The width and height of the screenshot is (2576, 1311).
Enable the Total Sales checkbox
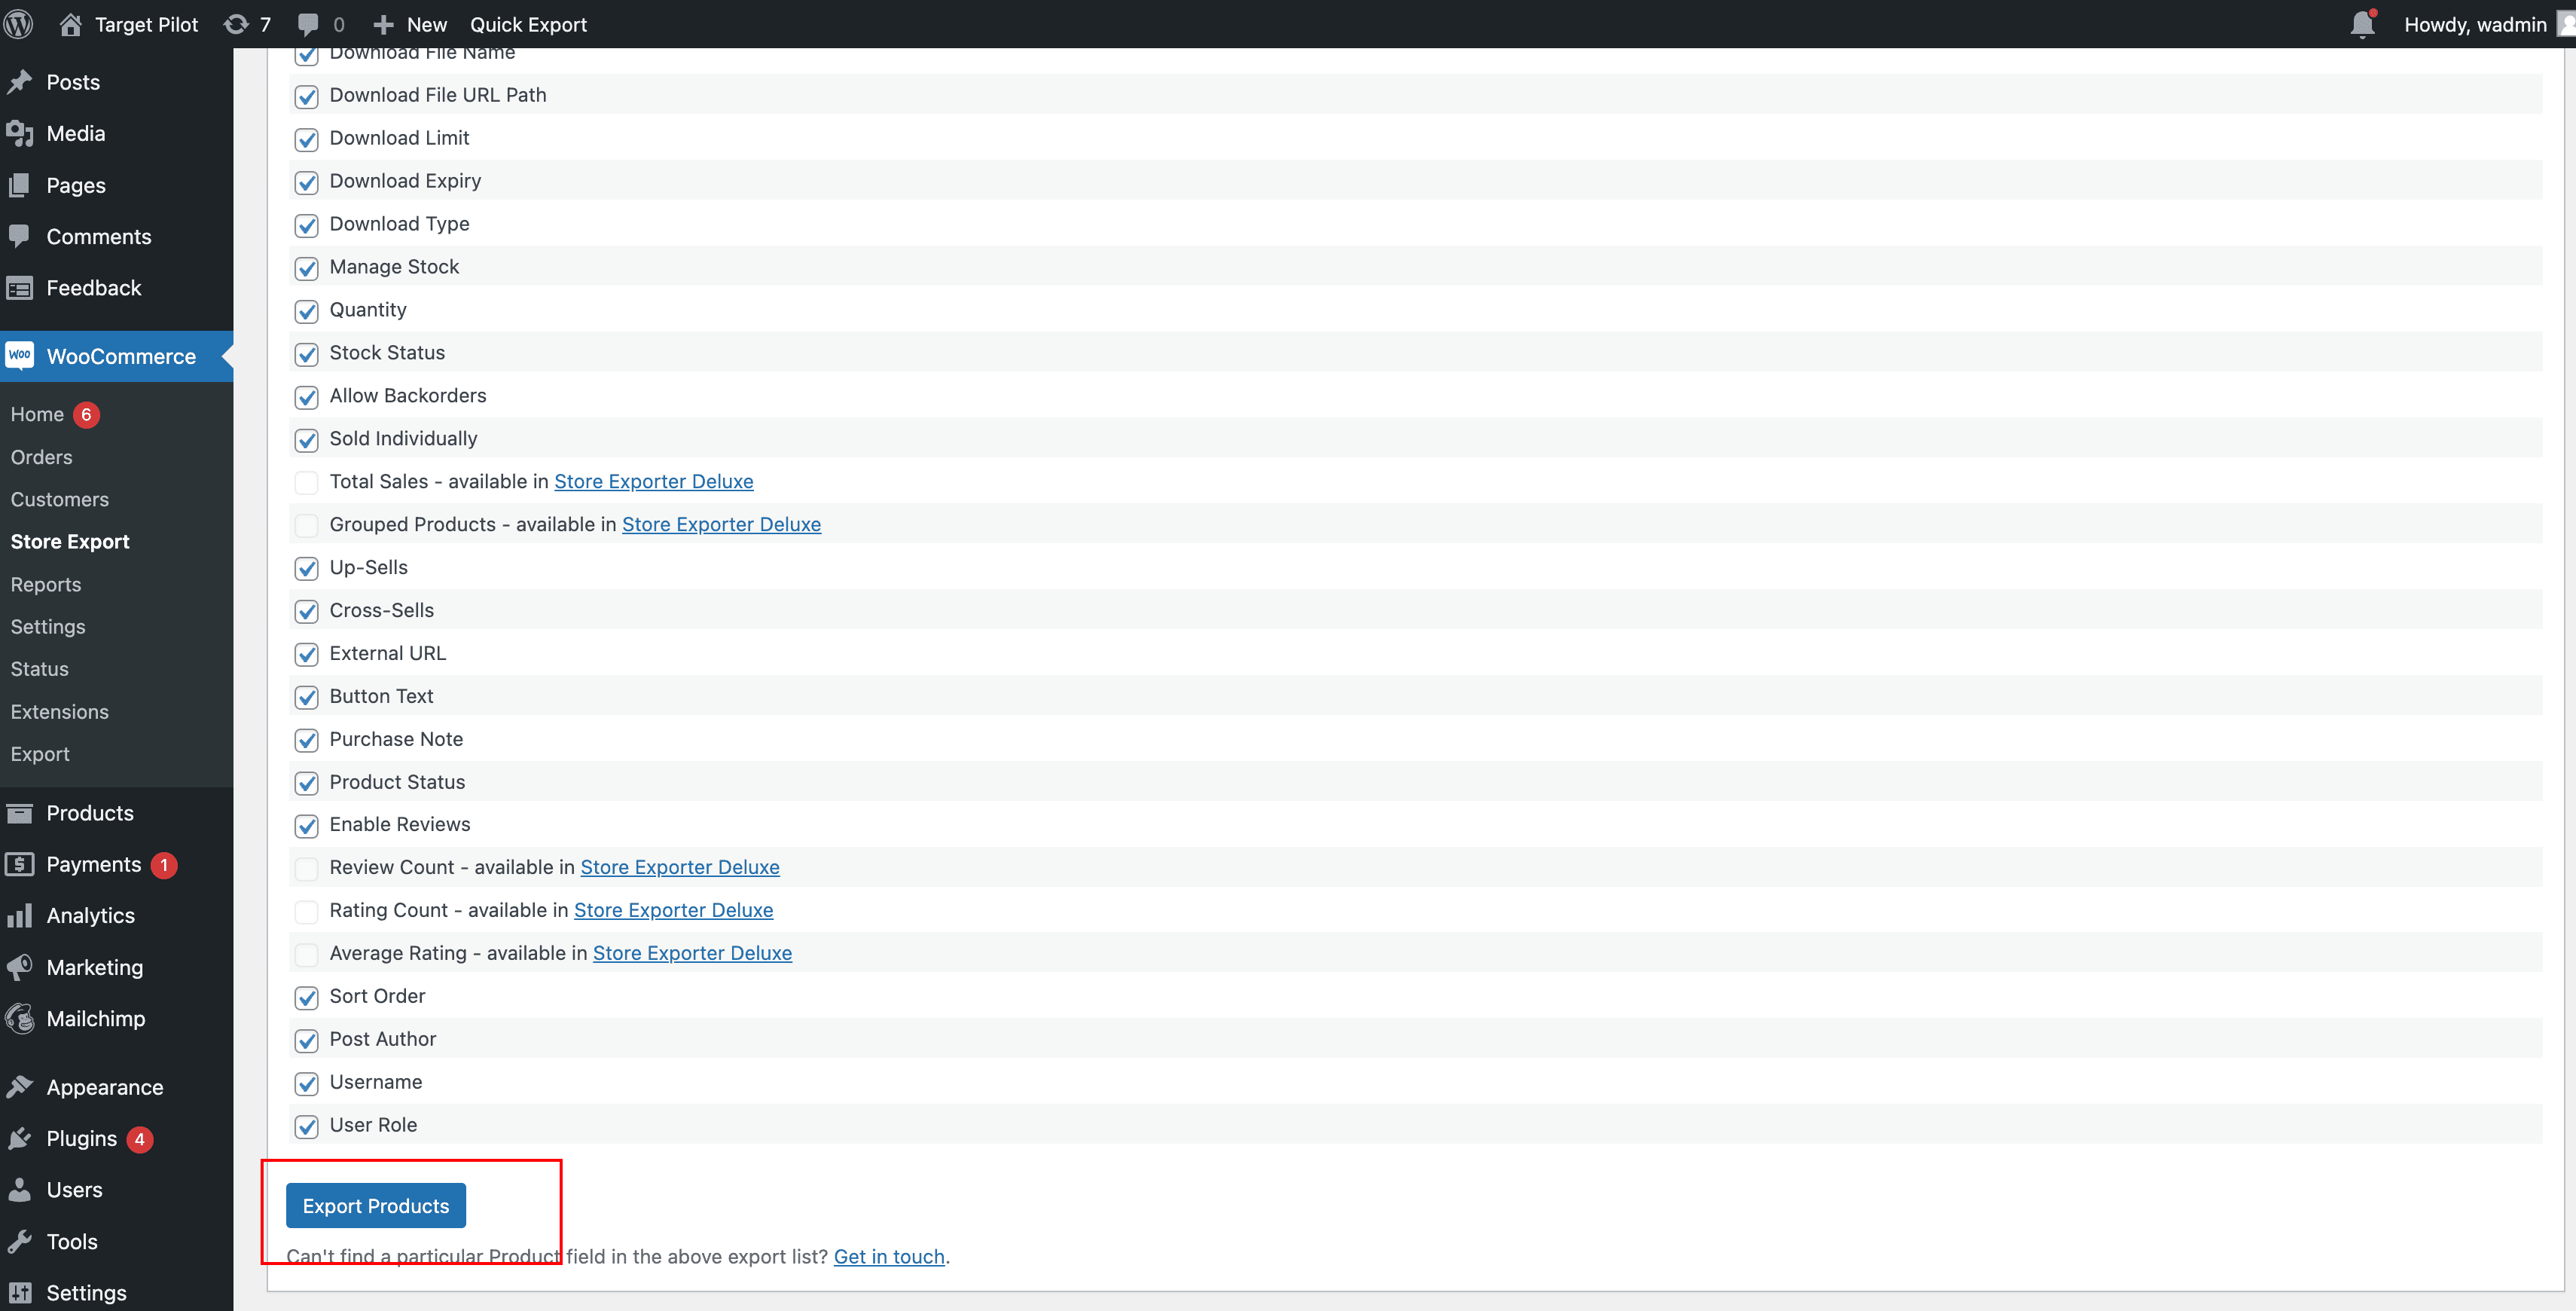[x=306, y=482]
